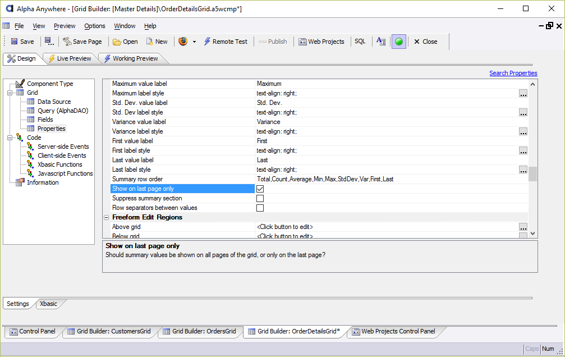Click the font/text style icon
The width and height of the screenshot is (565, 357).
pos(381,41)
